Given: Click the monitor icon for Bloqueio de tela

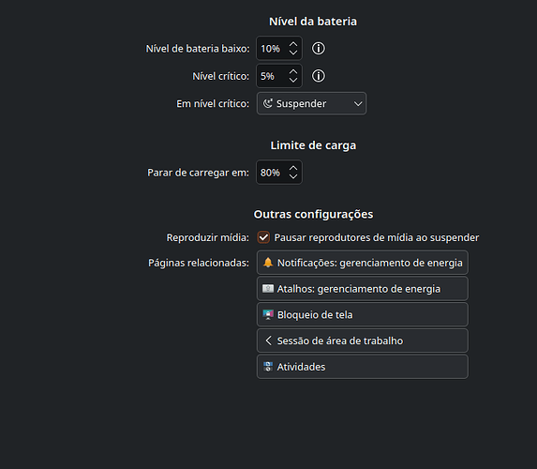Looking at the screenshot, I should point(268,314).
